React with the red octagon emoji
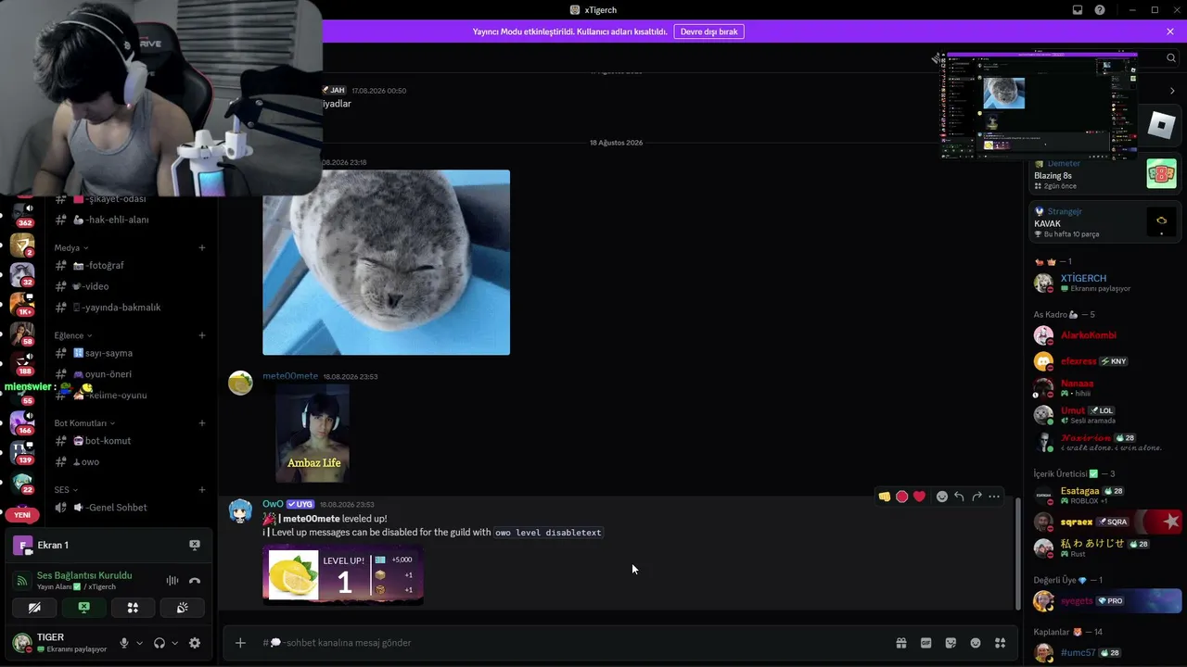The height and width of the screenshot is (667, 1187). coord(901,497)
